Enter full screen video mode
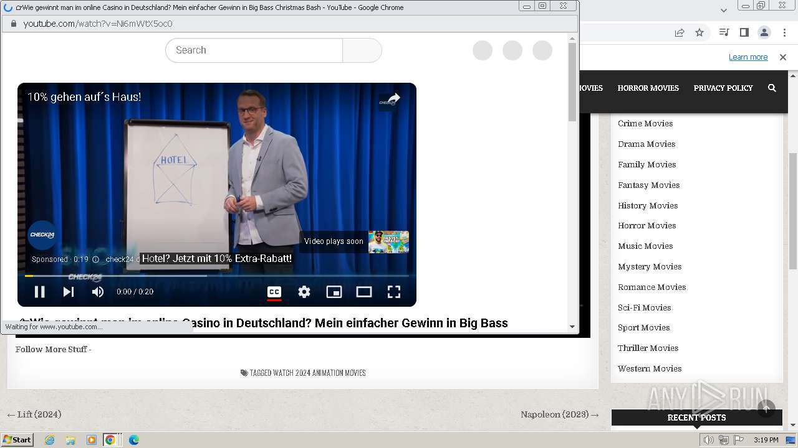The image size is (798, 448). 394,292
